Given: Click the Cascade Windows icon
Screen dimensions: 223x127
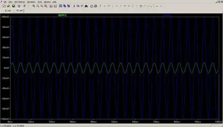Looking at the screenshot, I should [65, 6].
